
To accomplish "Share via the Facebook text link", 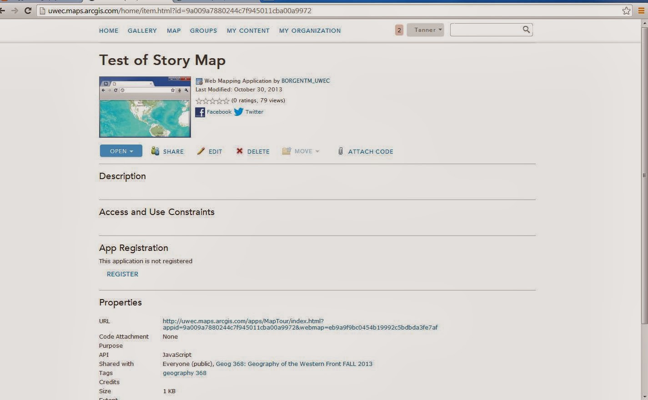I will [219, 112].
